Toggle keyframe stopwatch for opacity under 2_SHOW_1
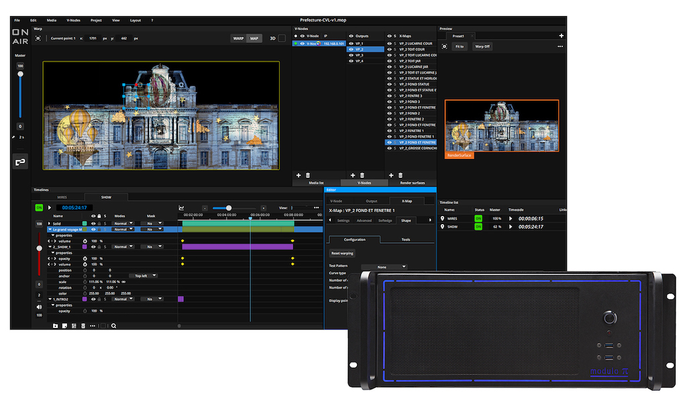Image resolution: width=687 pixels, height=402 pixels. (x=85, y=258)
